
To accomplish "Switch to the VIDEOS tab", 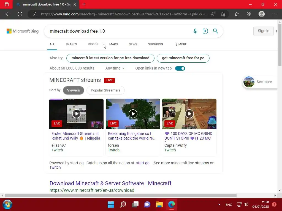I will click(x=93, y=44).
